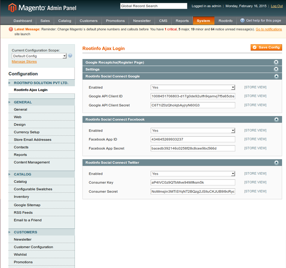Click the Google API Client ID field

click(193, 96)
